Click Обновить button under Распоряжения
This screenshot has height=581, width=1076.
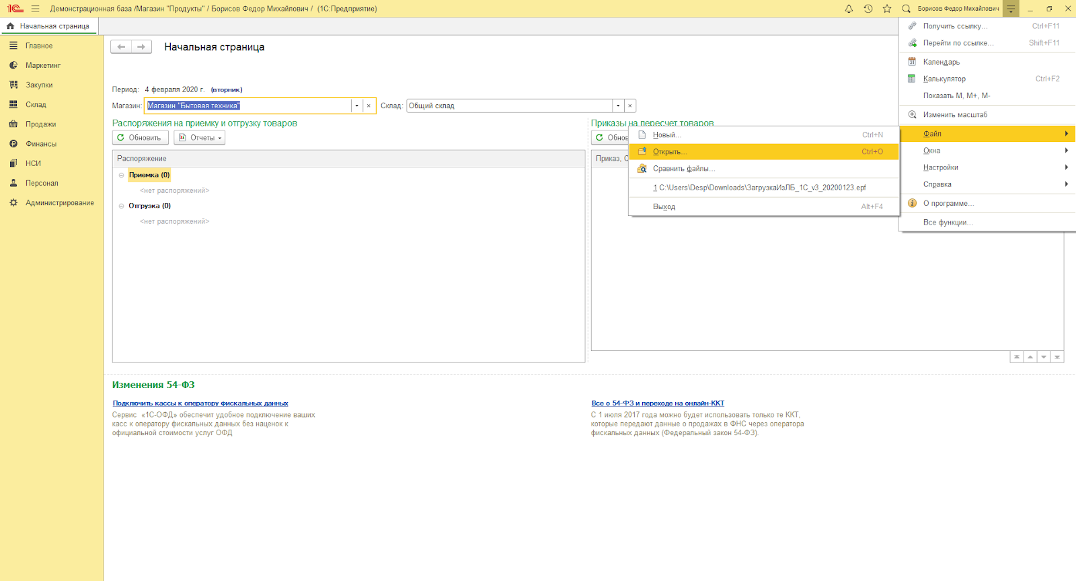(x=140, y=138)
